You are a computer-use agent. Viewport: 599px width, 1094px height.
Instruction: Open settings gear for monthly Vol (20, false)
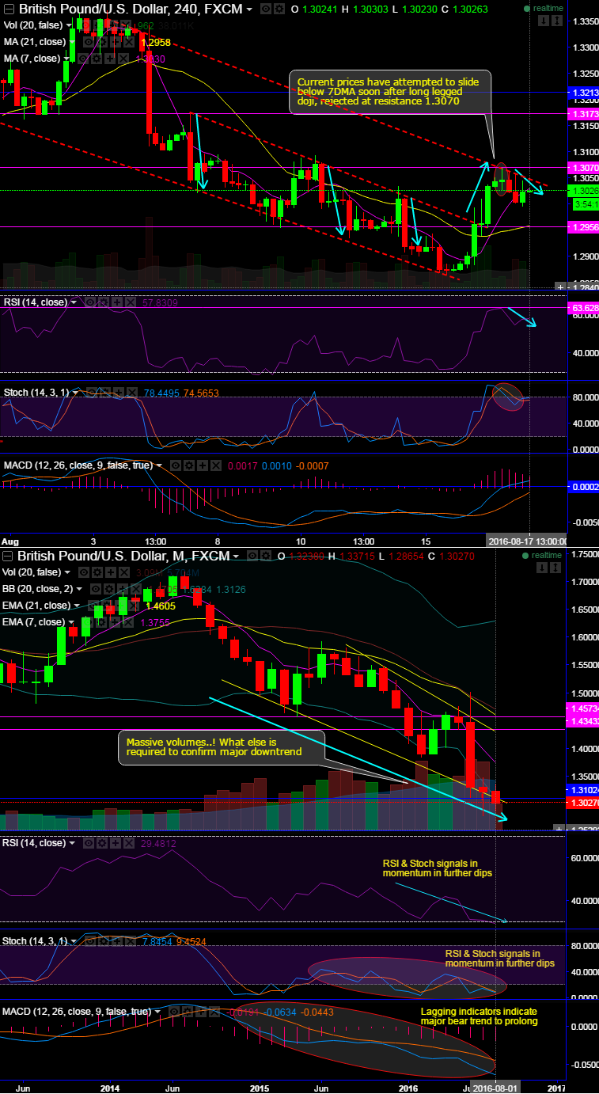(97, 572)
